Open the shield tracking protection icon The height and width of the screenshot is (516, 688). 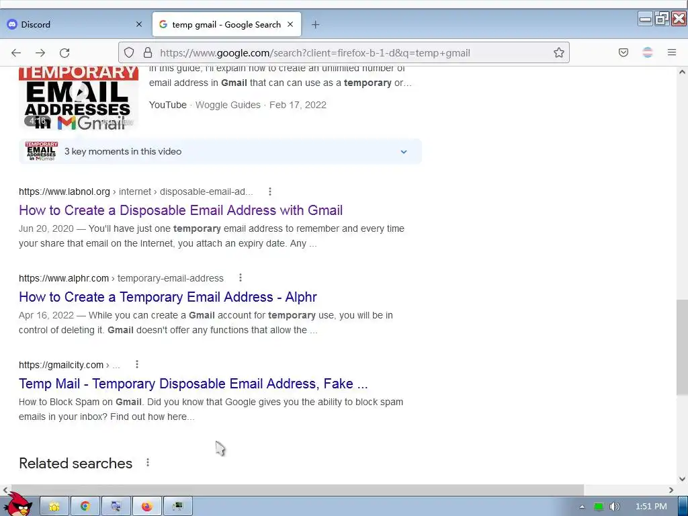tap(129, 52)
